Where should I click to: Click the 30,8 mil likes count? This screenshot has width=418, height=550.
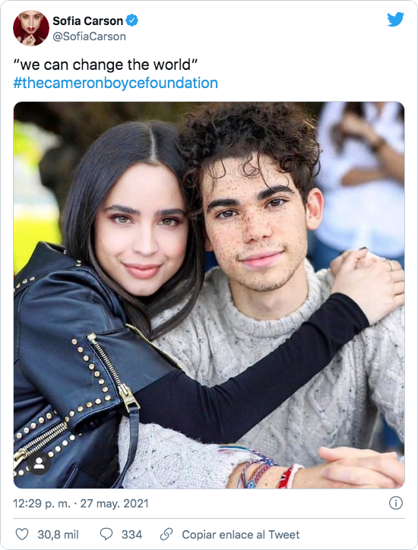coord(58,535)
